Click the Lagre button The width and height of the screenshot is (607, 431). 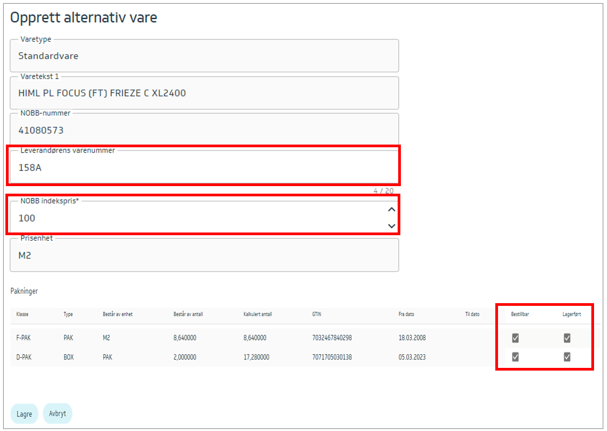pos(24,414)
